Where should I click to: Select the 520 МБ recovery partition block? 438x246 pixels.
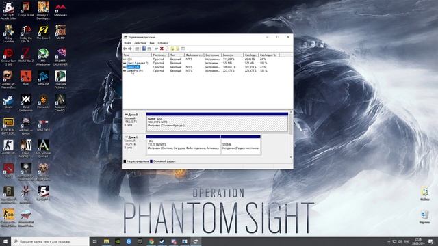point(241,145)
